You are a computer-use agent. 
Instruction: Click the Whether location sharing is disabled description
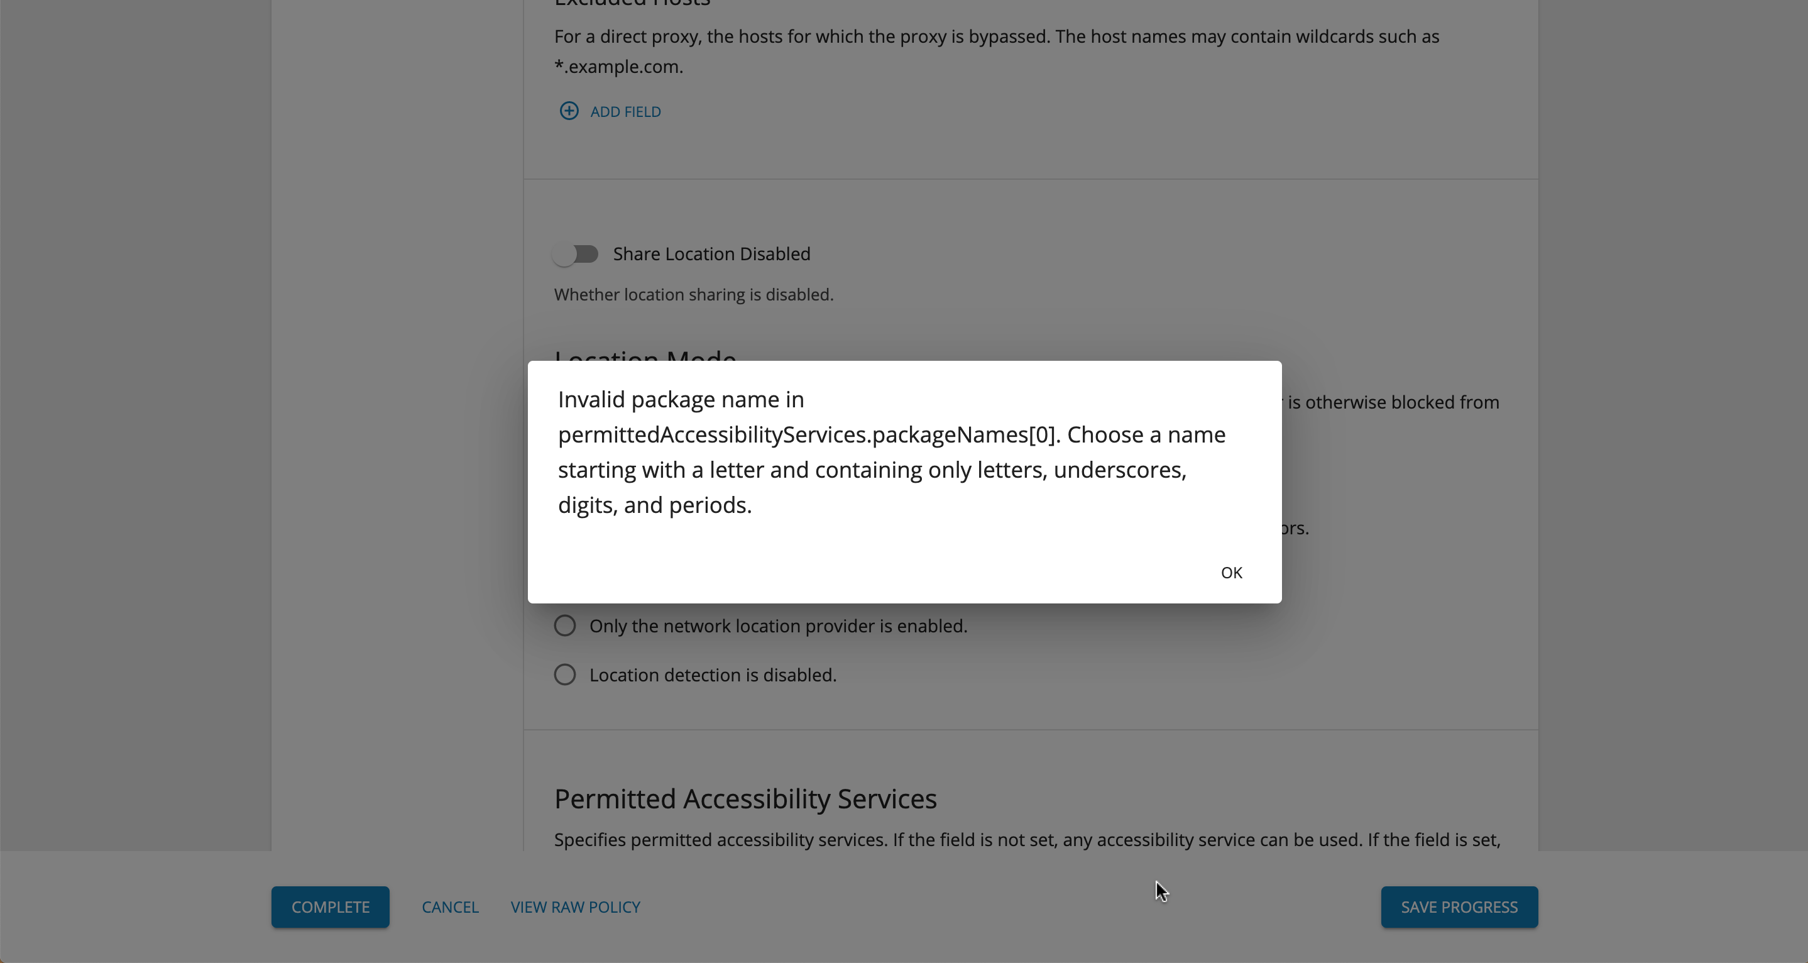(693, 294)
